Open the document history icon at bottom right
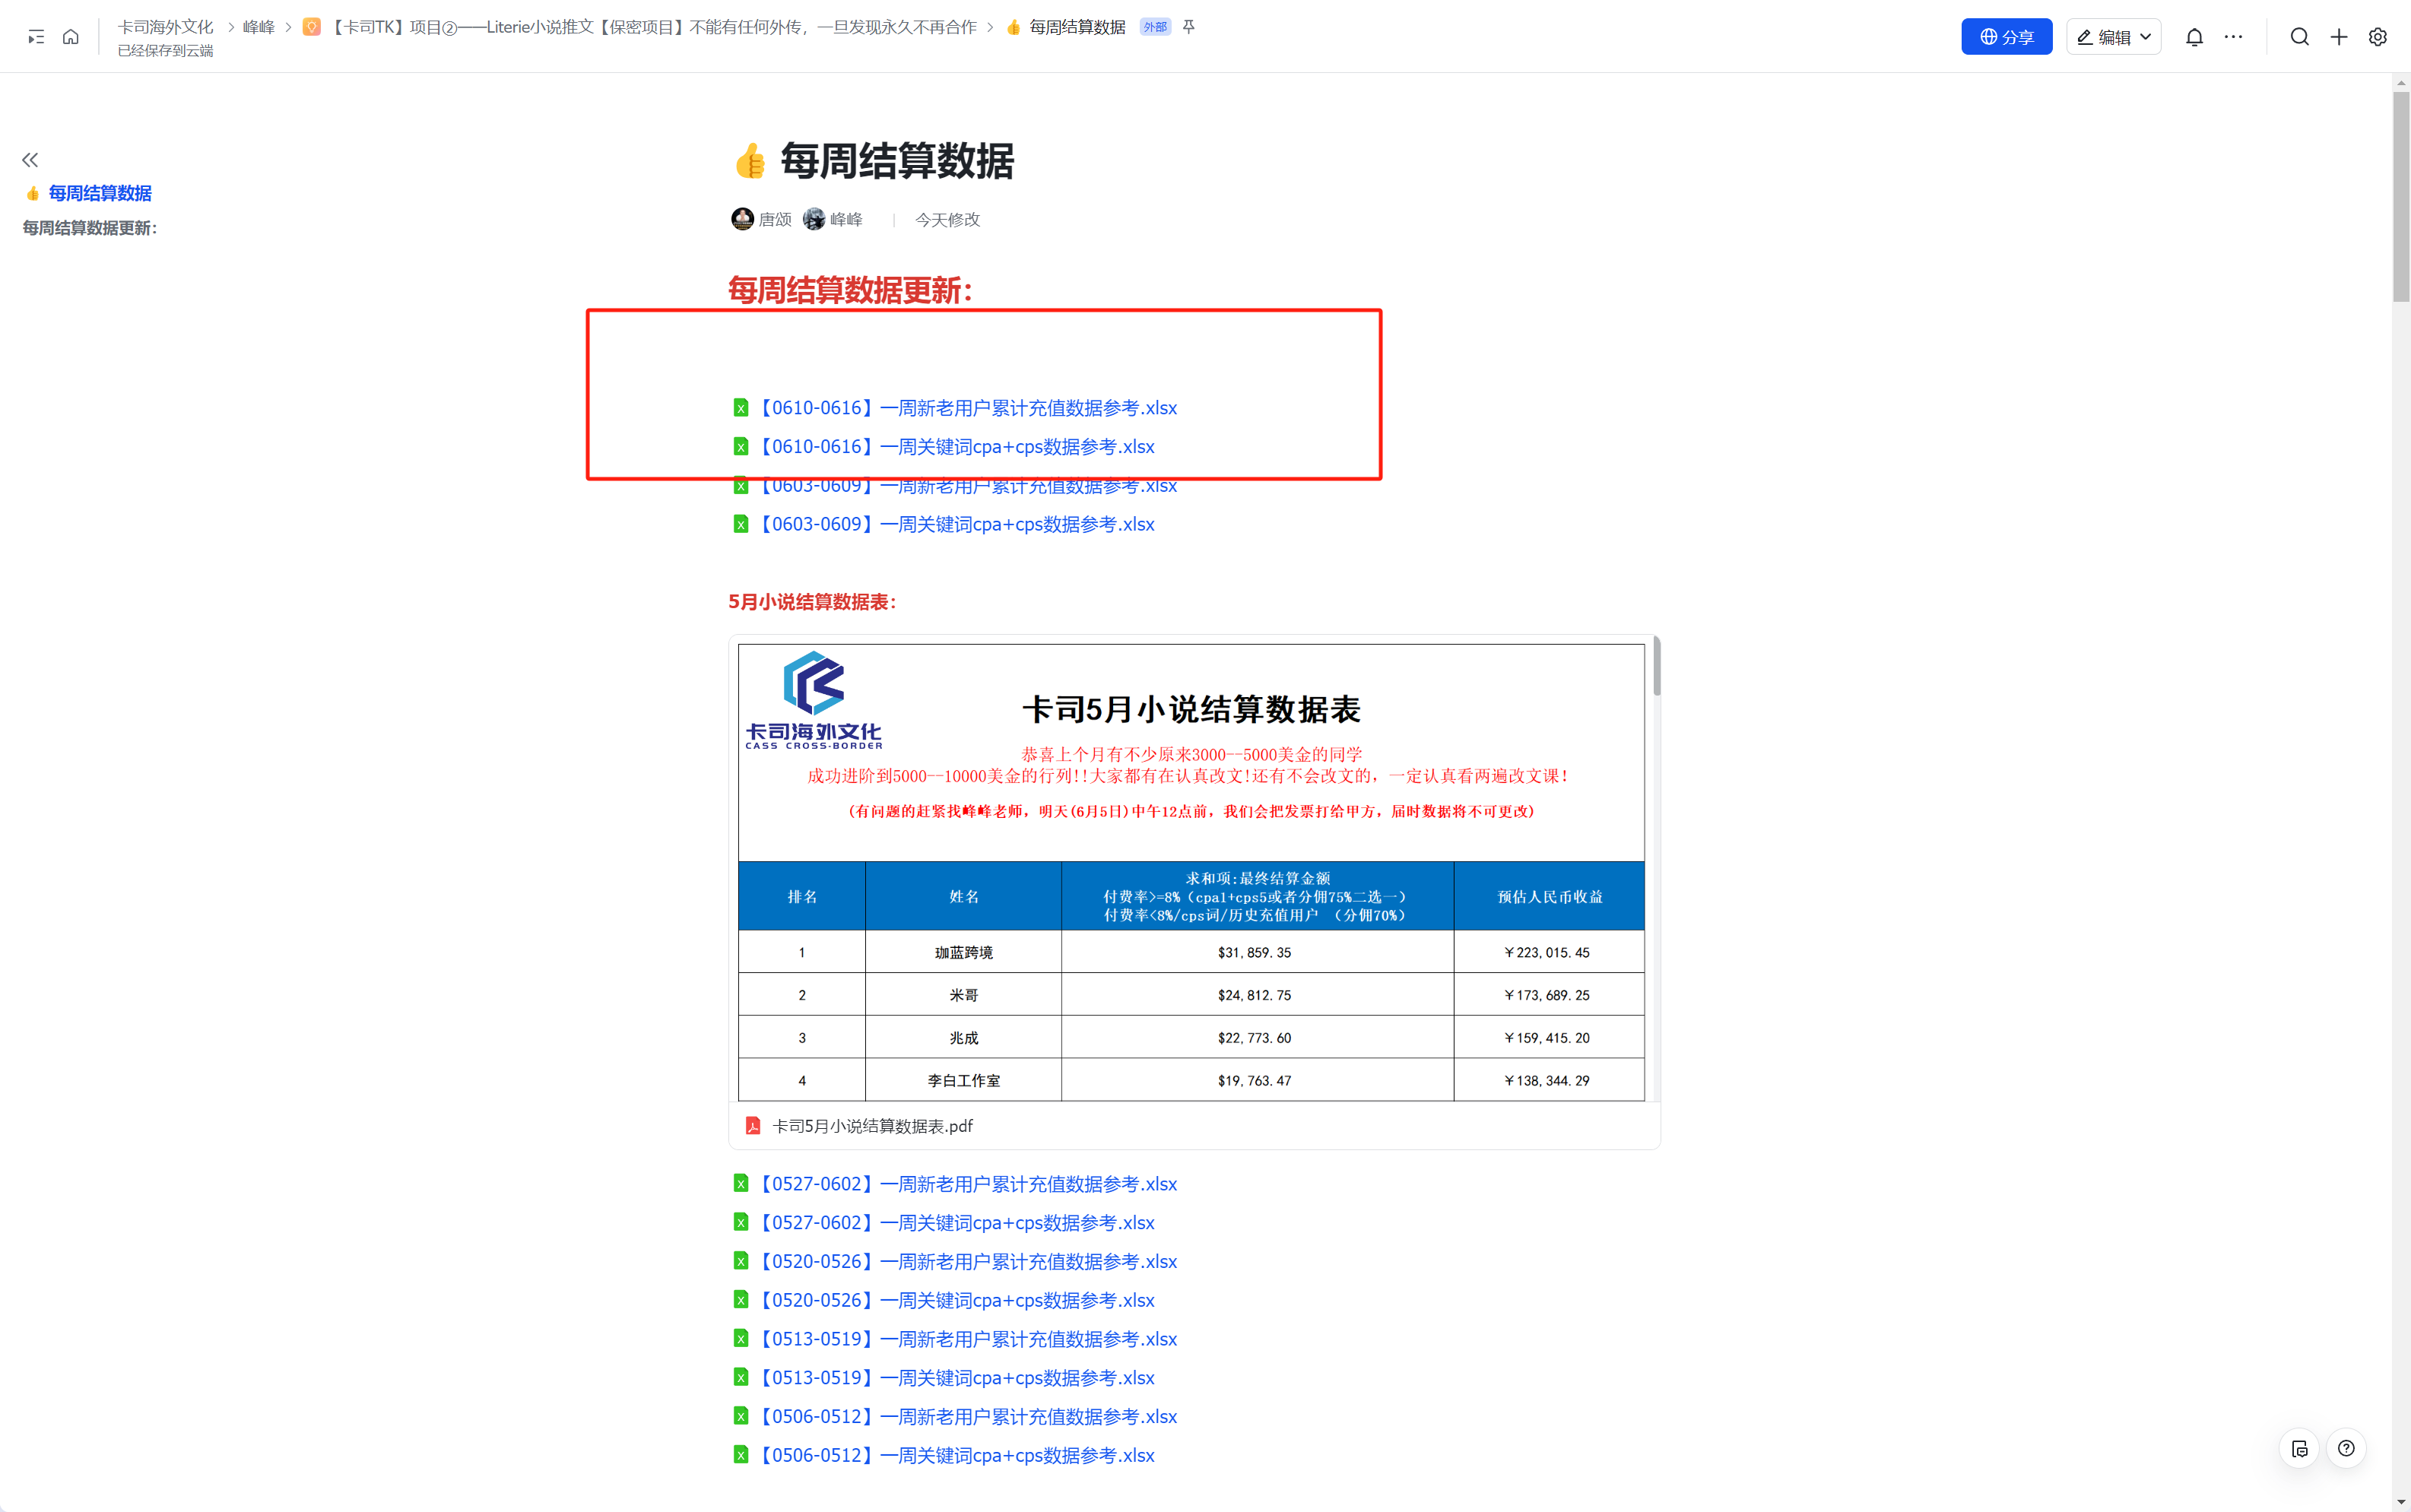Image resolution: width=2411 pixels, height=1512 pixels. tap(2300, 1448)
